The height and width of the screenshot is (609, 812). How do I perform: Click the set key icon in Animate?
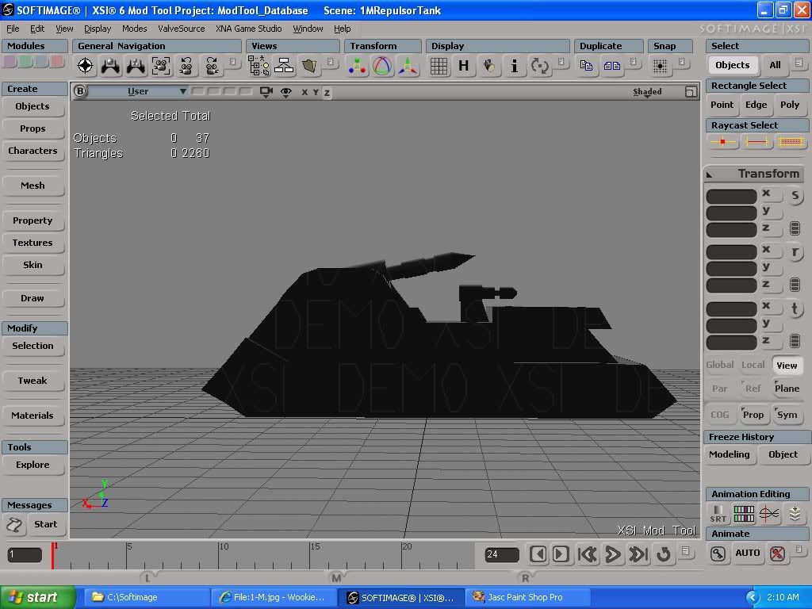(x=718, y=553)
